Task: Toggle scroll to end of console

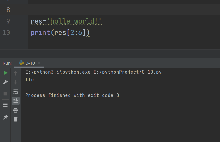Action: pyautogui.click(x=16, y=101)
